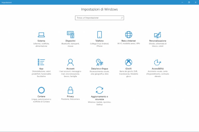199x132 pixels.
Task: Click the 'Riconoscimento vocale, area geografica, data' text
Action: [99, 73]
